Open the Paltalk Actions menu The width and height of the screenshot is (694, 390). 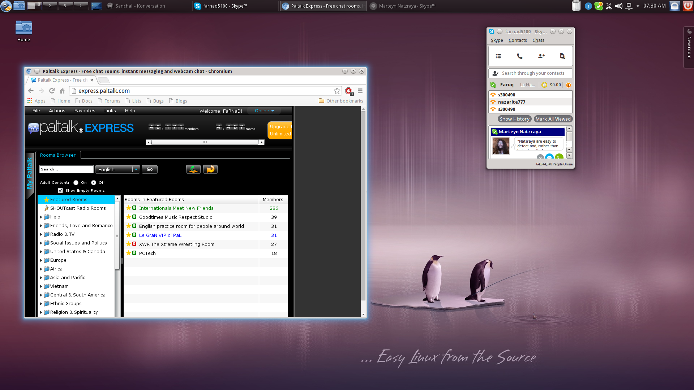[57, 111]
